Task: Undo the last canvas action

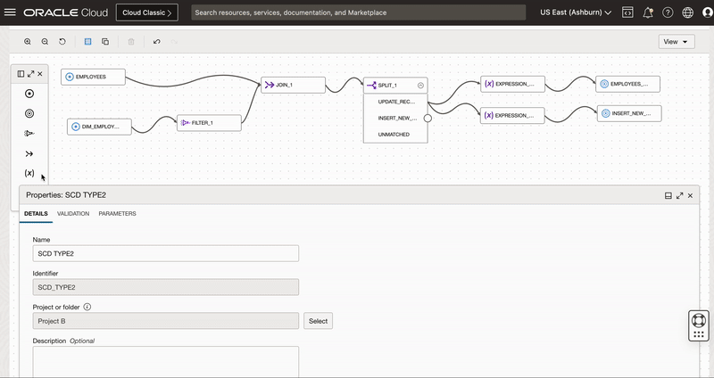Action: tap(157, 41)
